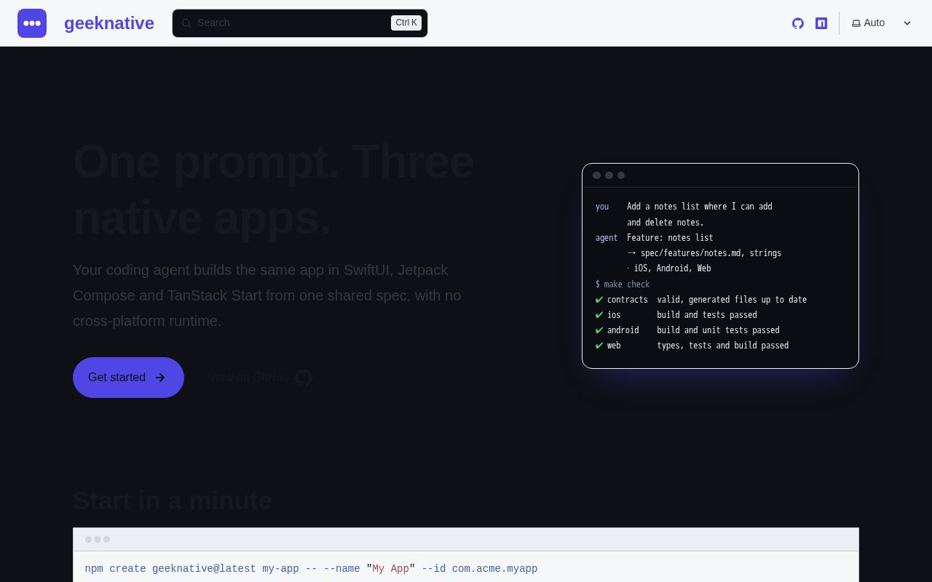Click the geeknative purple logo icon
The image size is (932, 582).
(x=32, y=23)
